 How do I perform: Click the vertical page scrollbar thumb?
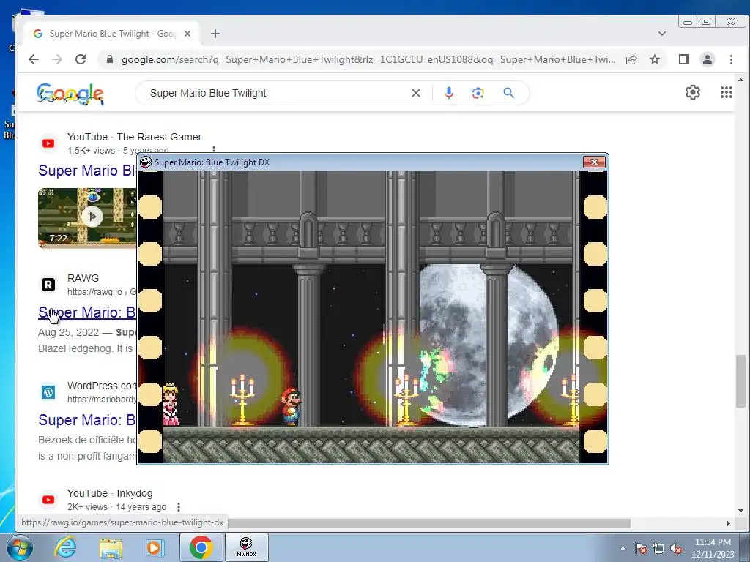(740, 381)
